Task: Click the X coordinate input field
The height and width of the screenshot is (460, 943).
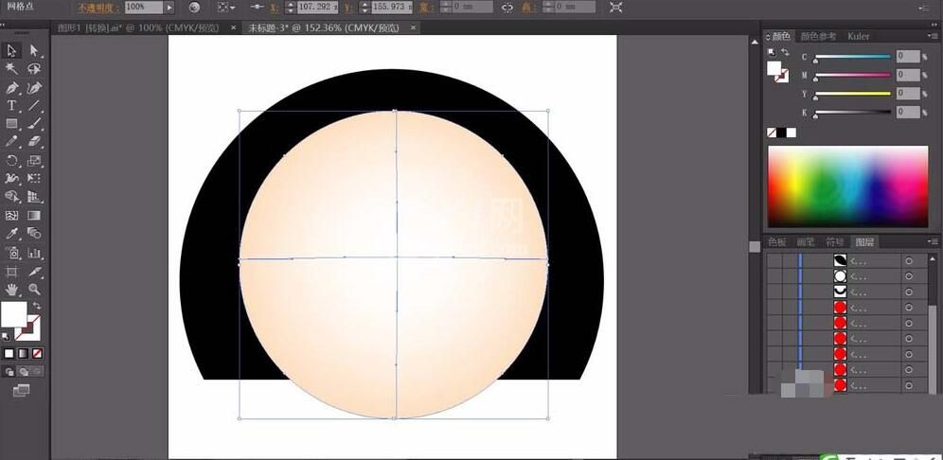Action: click(316, 8)
